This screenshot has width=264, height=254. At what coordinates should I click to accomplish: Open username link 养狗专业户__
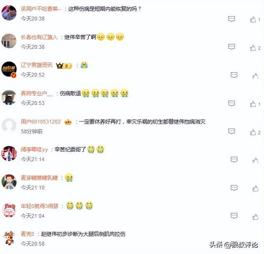coord(37,93)
